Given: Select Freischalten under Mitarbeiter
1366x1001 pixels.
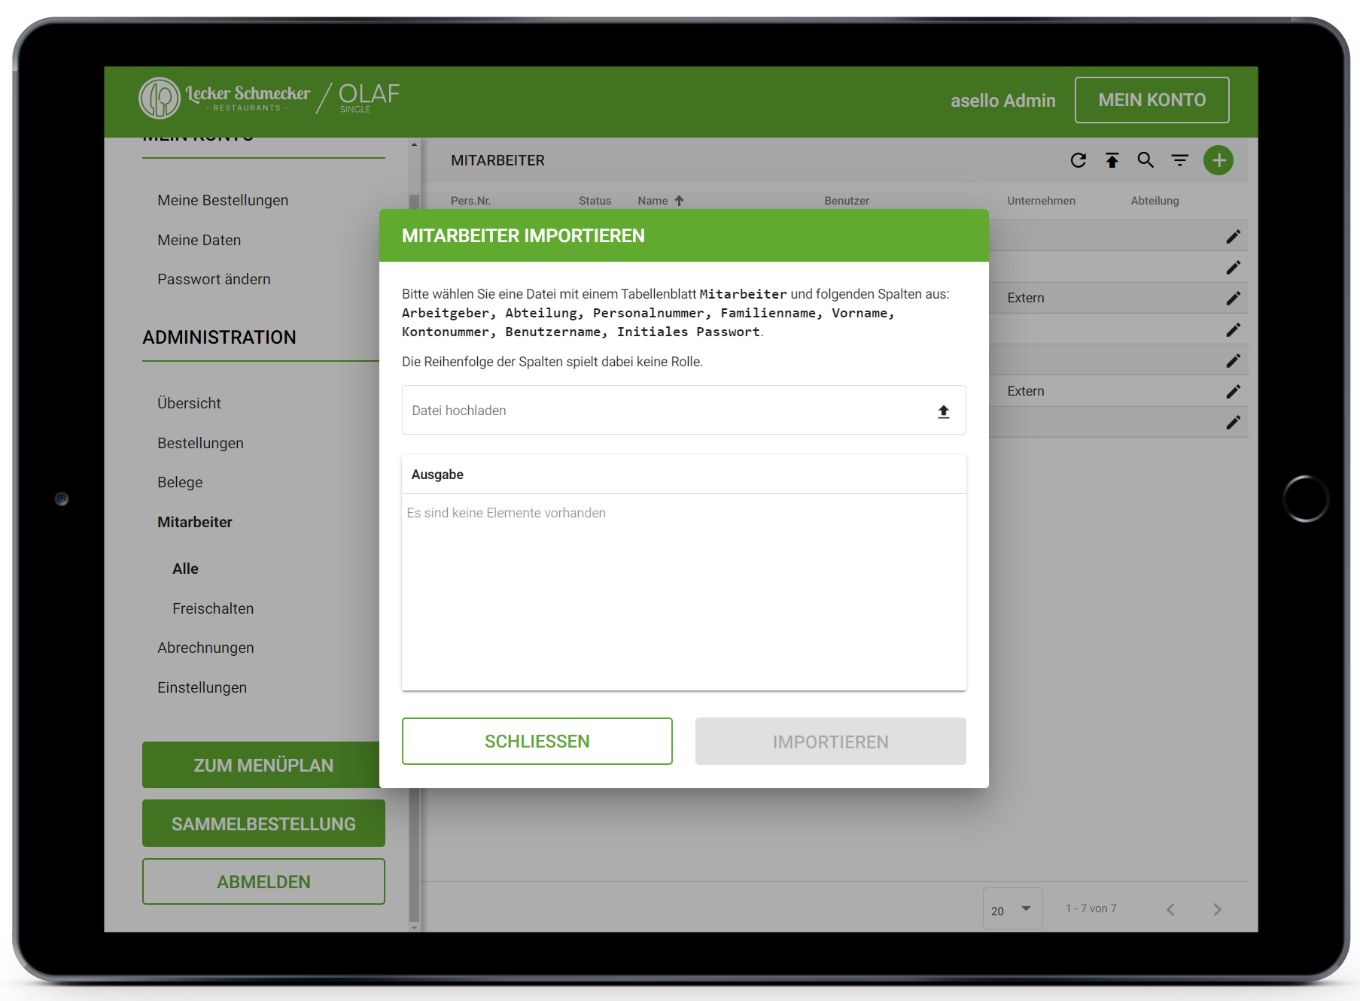Looking at the screenshot, I should point(213,608).
